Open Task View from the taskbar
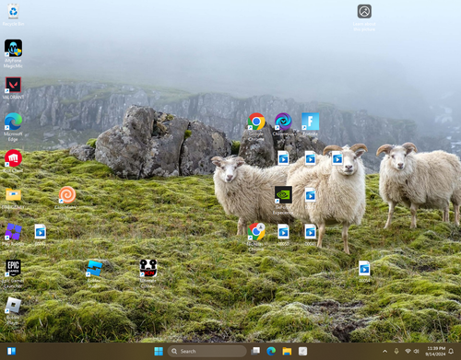 click(x=255, y=351)
